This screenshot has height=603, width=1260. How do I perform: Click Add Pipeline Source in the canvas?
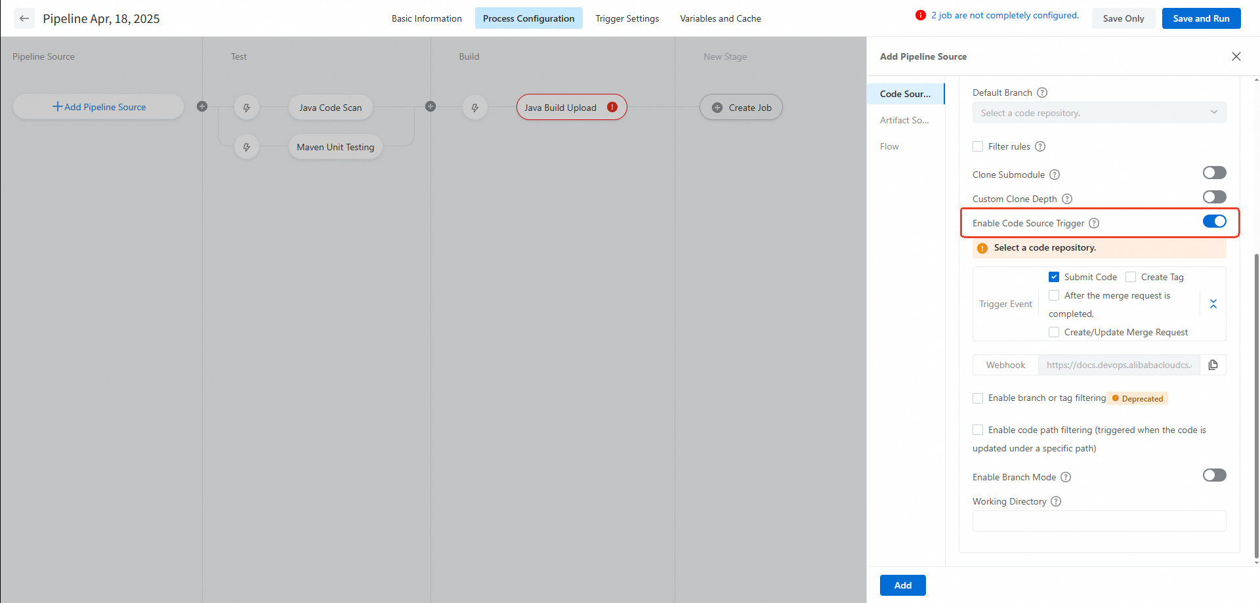(x=98, y=107)
